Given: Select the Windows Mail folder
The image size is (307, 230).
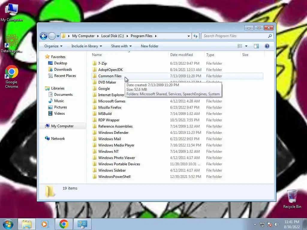Looking at the screenshot, I should pos(109,139).
